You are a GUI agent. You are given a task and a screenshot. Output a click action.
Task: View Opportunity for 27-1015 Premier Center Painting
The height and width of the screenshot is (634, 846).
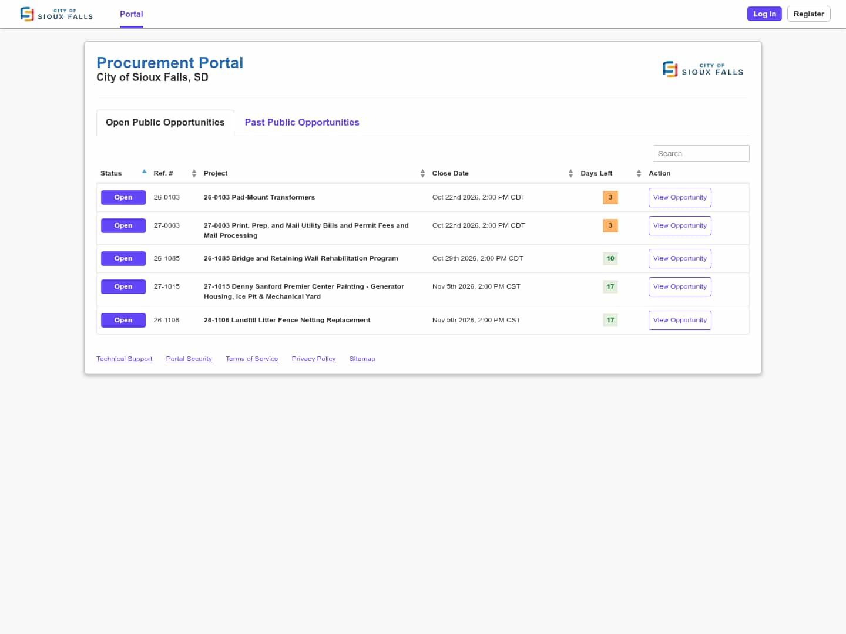pos(680,286)
